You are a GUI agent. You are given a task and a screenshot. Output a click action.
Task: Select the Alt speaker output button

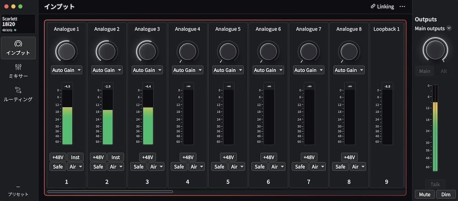[443, 71]
